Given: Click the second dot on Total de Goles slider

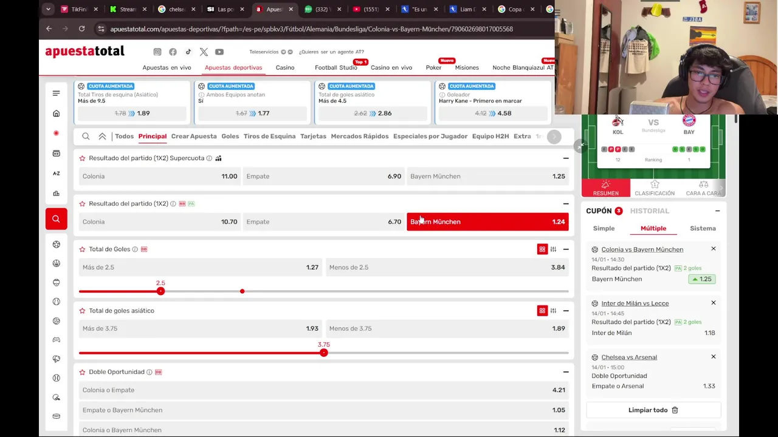Looking at the screenshot, I should [242, 292].
